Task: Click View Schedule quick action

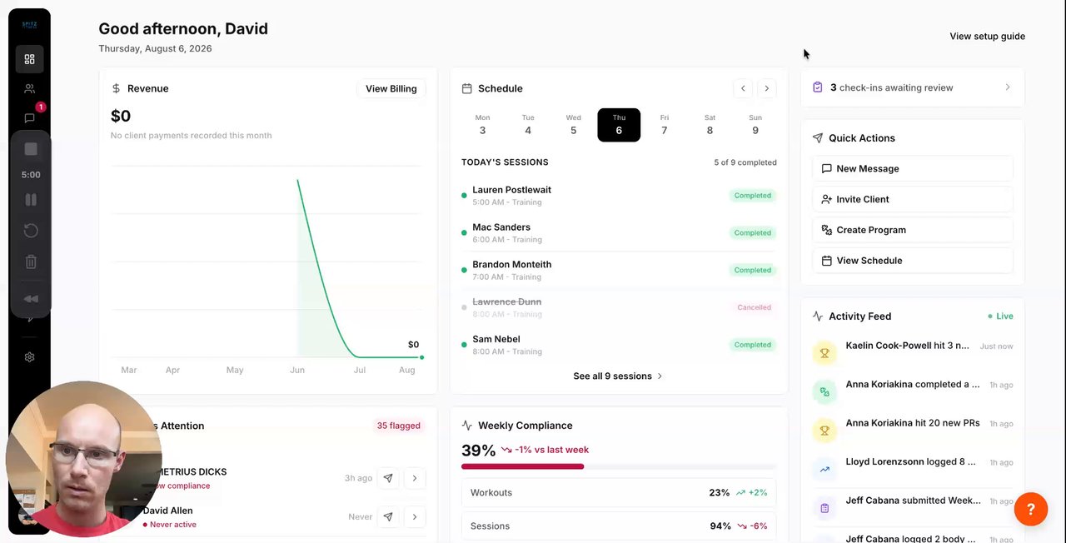Action: (912, 261)
